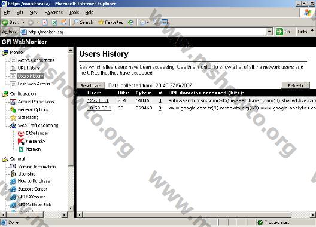Viewport: 316px width, 227px height.
Task: Open user 10.50.50.1 details link
Action: 99,108
